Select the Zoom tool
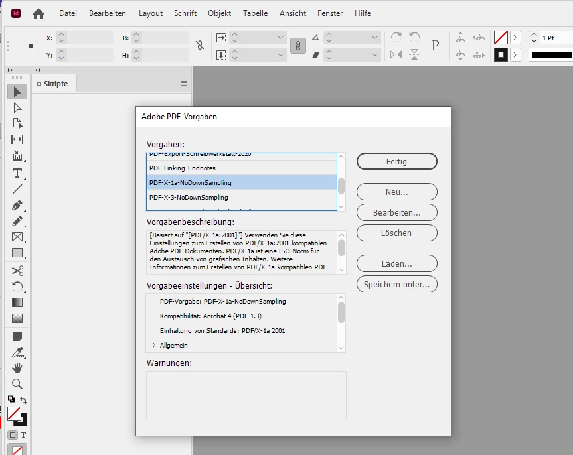Screen dimensions: 573x455 [17, 384]
